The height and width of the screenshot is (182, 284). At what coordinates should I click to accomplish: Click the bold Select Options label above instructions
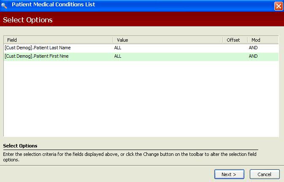coord(20,146)
